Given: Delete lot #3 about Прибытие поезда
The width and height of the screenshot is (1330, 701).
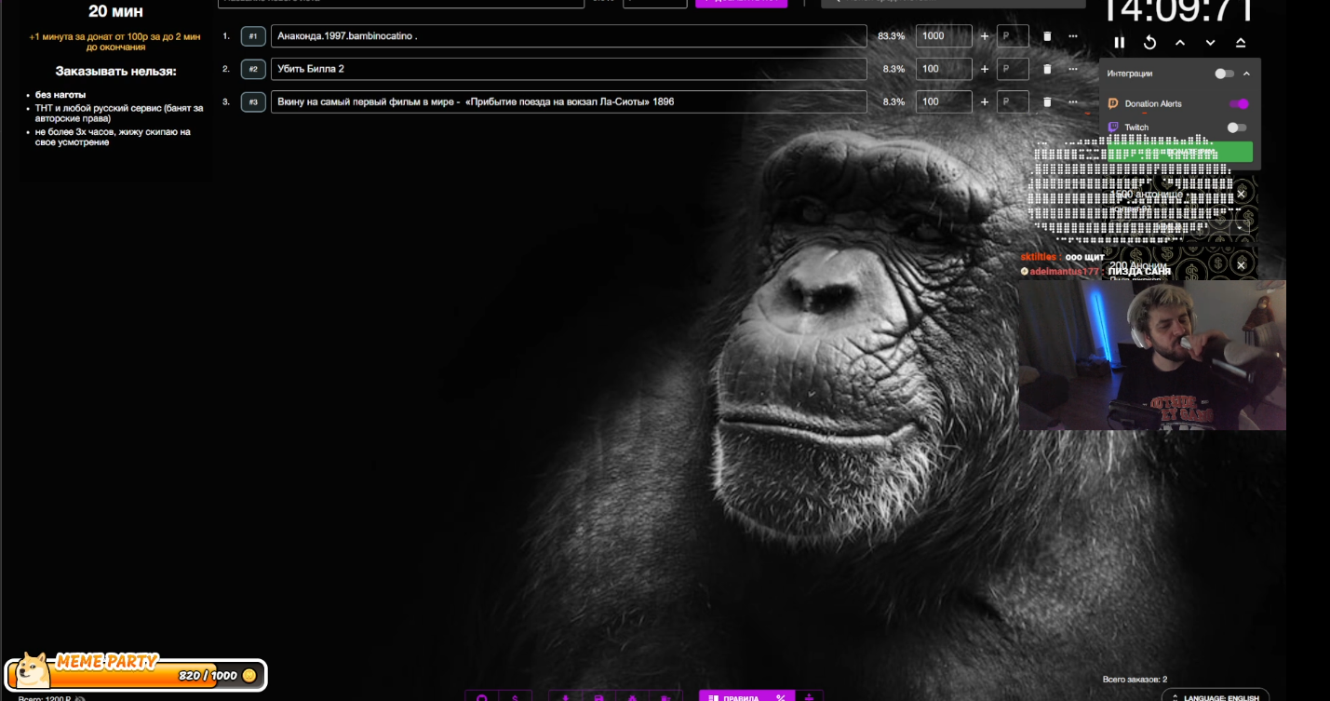Looking at the screenshot, I should tap(1047, 101).
